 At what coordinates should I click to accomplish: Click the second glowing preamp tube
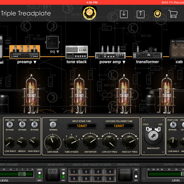click(79, 93)
